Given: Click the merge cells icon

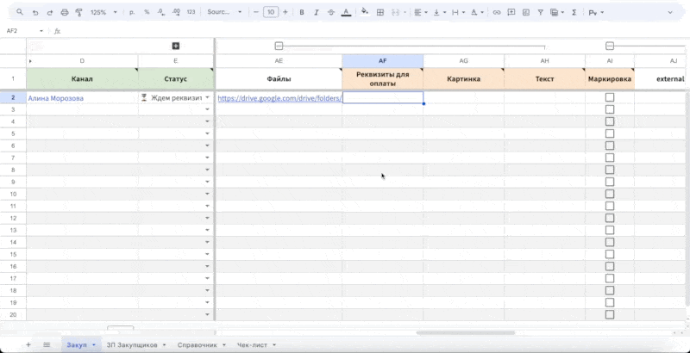Looking at the screenshot, I should coord(395,12).
